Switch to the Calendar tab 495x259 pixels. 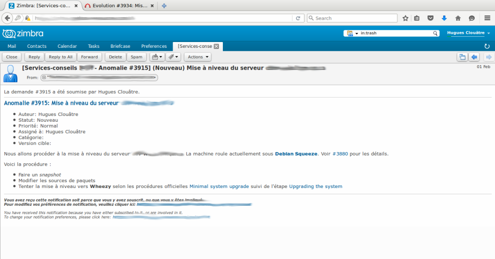tap(67, 46)
